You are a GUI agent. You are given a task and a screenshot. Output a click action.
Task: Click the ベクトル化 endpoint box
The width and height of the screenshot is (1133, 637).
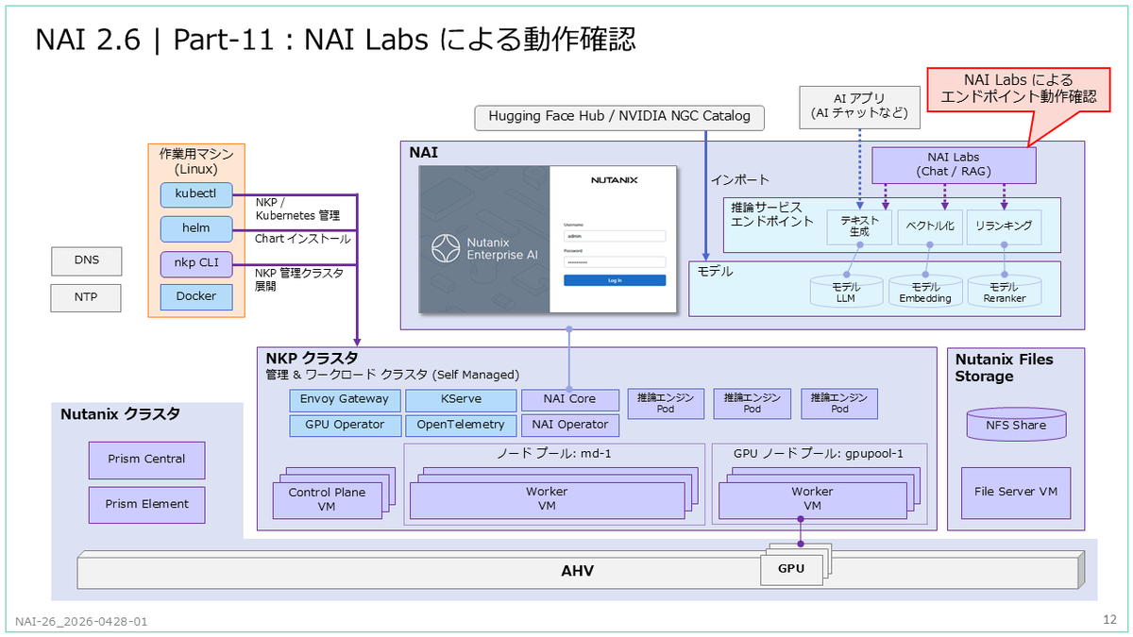[x=928, y=227]
